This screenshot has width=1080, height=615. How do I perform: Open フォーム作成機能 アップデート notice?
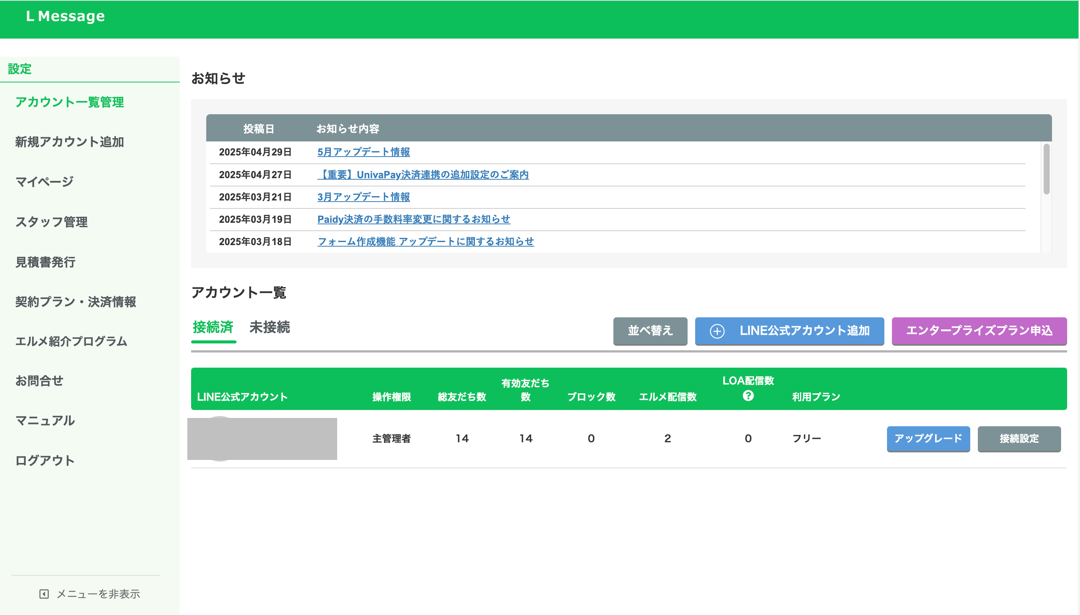425,242
